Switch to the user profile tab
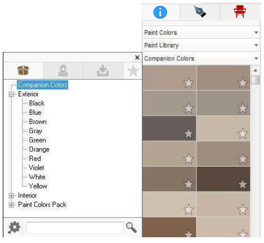The image size is (264, 243). 63,70
